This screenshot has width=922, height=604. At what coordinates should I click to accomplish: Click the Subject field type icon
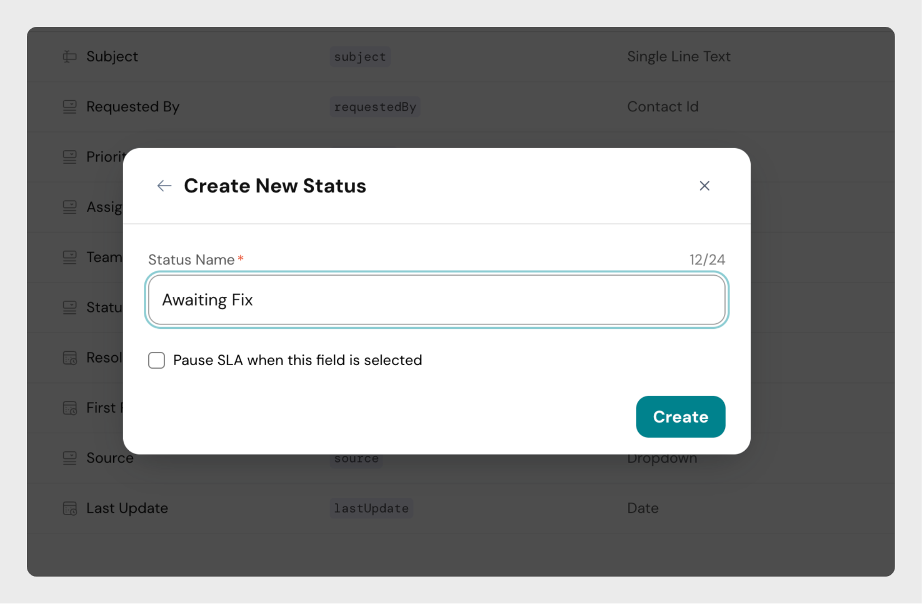pyautogui.click(x=69, y=56)
